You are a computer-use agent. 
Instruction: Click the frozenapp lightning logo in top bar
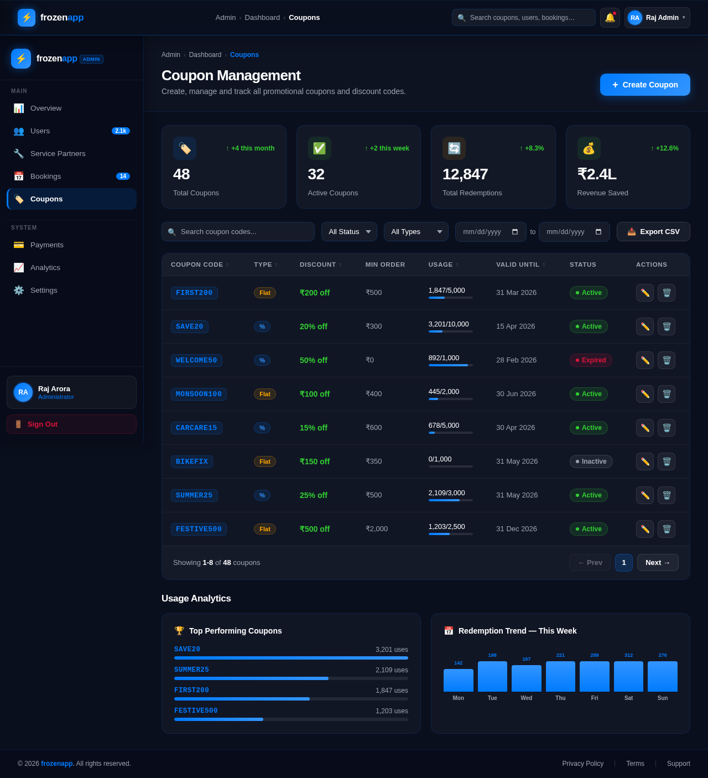[x=27, y=18]
